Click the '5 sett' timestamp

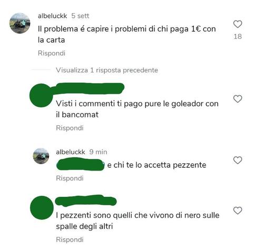[80, 16]
